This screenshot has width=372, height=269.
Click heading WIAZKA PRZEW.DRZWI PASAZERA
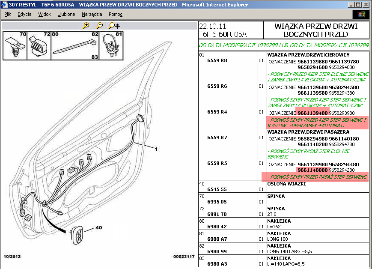pyautogui.click(x=308, y=132)
